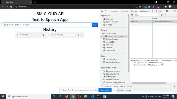Open the Windows Start menu
177x99 pixels.
3,97
